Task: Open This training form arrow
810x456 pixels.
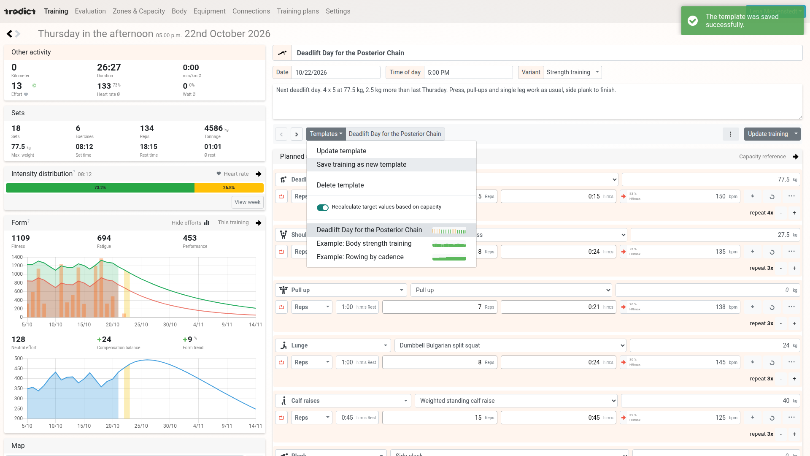Action: (x=259, y=223)
